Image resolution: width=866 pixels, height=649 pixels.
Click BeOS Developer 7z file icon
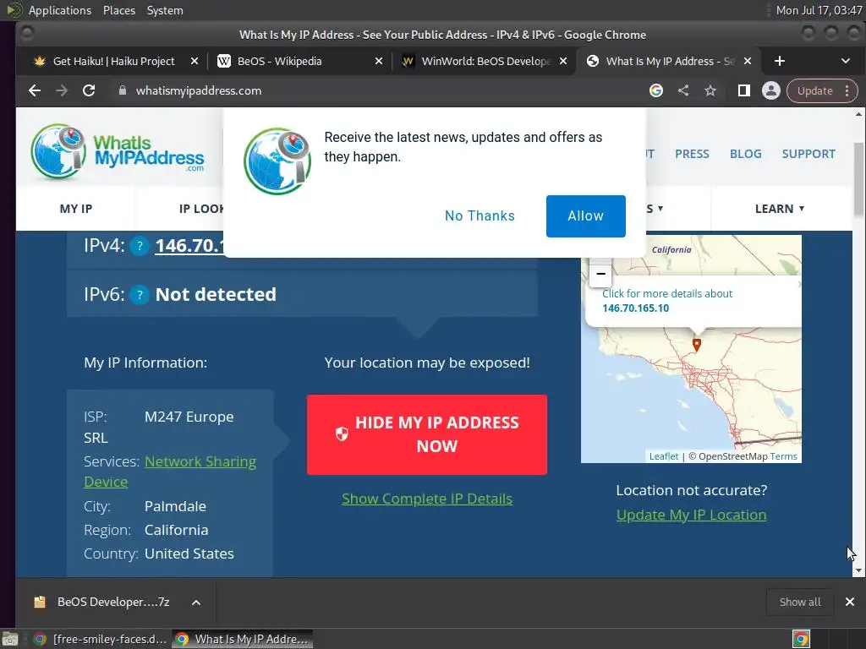[x=40, y=602]
